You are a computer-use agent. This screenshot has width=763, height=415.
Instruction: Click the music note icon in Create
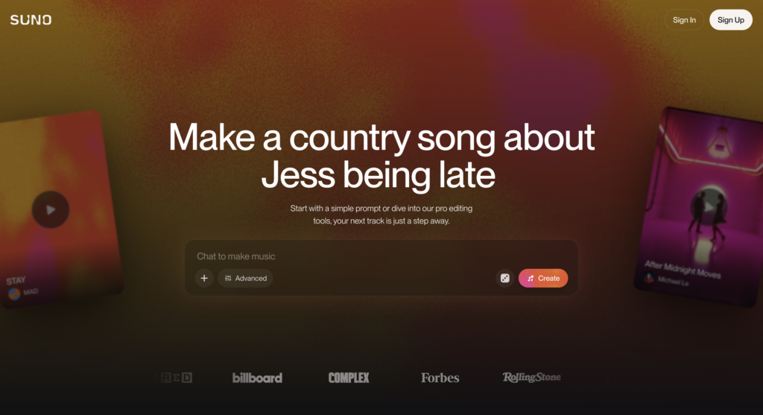[531, 279]
